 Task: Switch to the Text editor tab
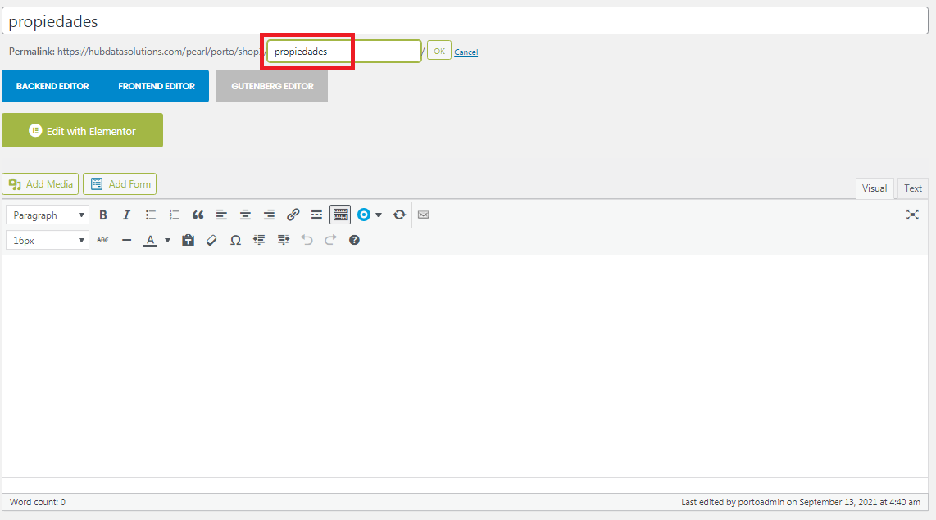[913, 188]
